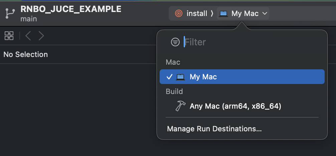Image resolution: width=336 pixels, height=156 pixels.
Task: Go forward with the right arrow
Action: tap(41, 36)
